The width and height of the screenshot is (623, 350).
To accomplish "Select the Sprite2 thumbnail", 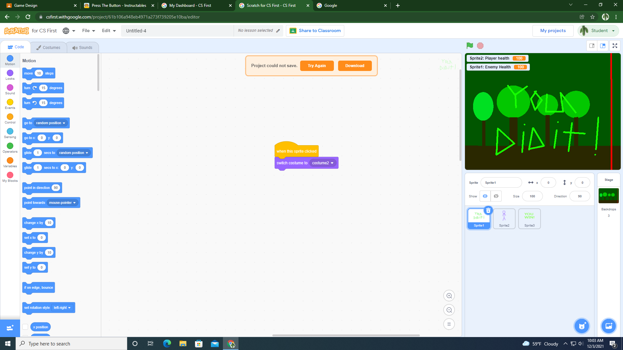I will [504, 218].
